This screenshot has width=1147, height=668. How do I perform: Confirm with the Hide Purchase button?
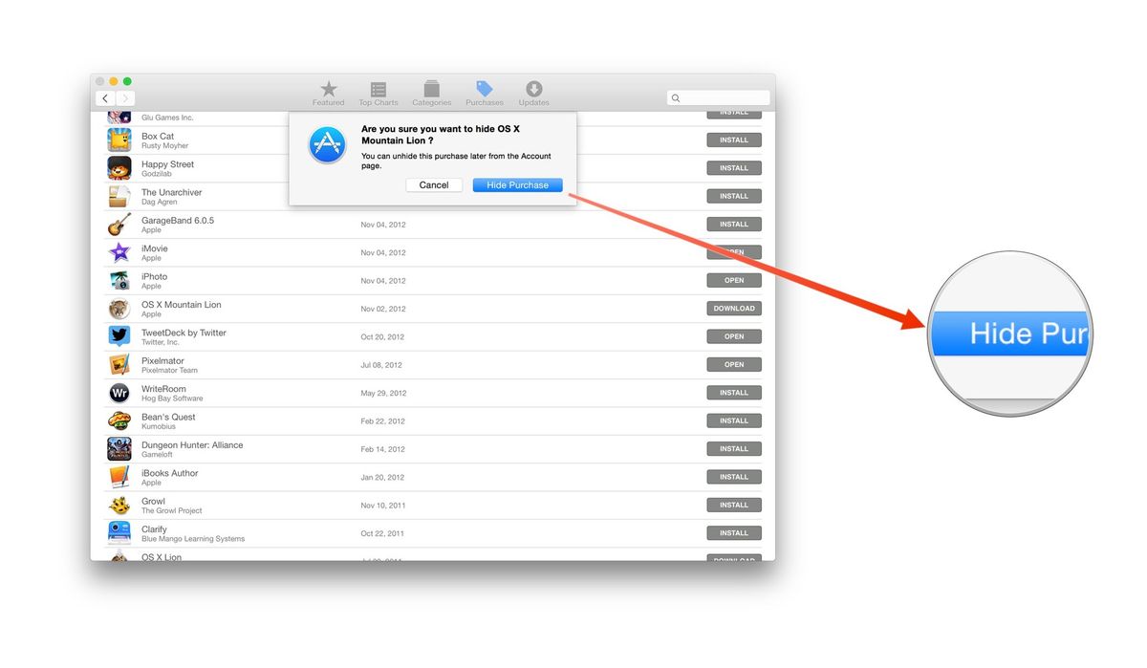tap(517, 185)
